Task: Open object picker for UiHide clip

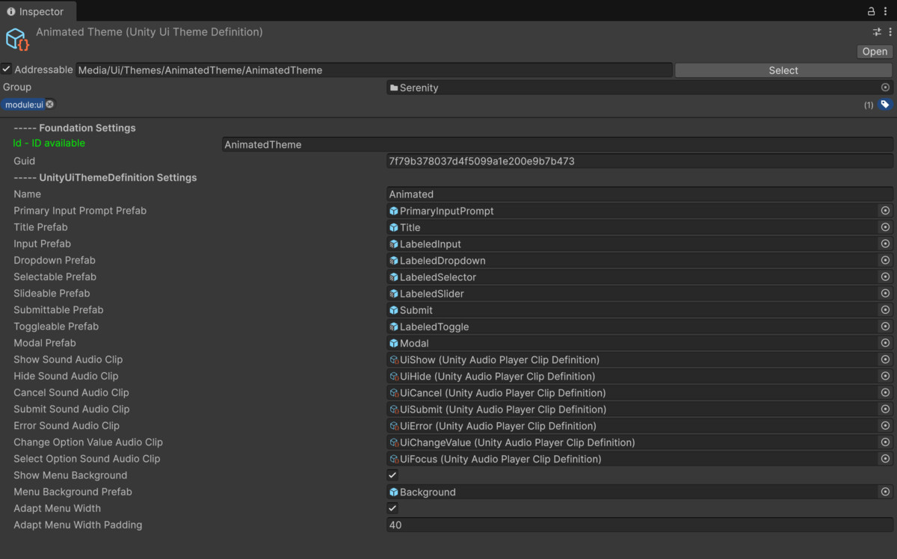Action: (x=886, y=376)
